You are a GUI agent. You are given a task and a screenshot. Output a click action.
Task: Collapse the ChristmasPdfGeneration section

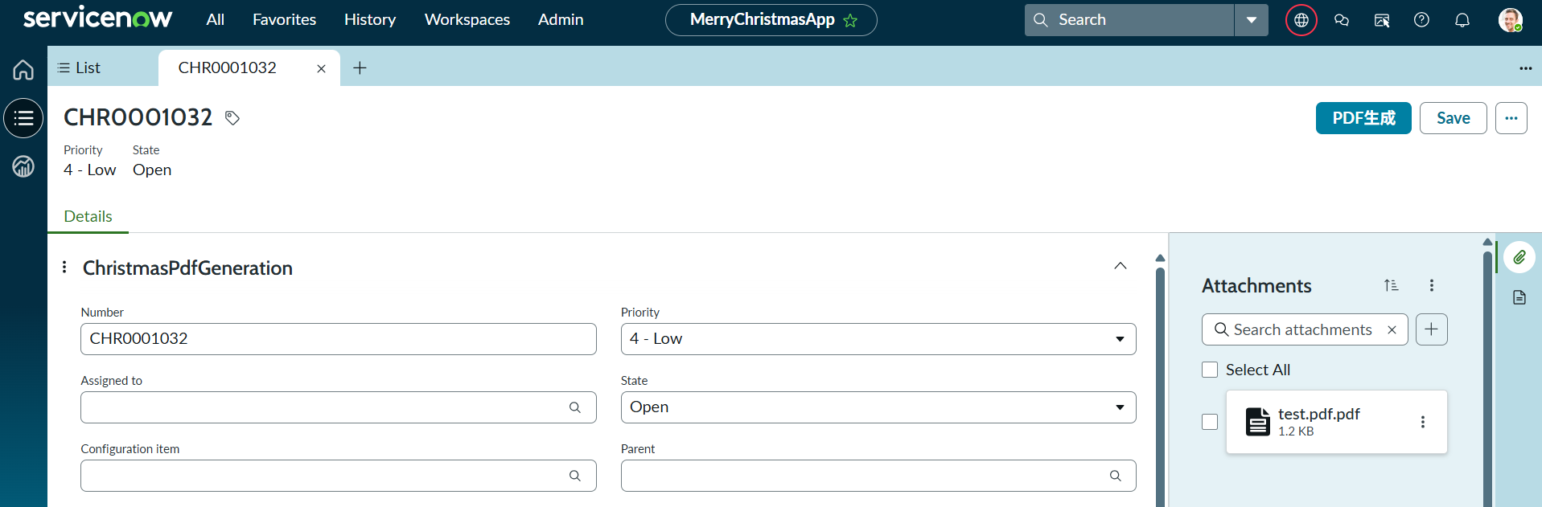(x=1121, y=266)
